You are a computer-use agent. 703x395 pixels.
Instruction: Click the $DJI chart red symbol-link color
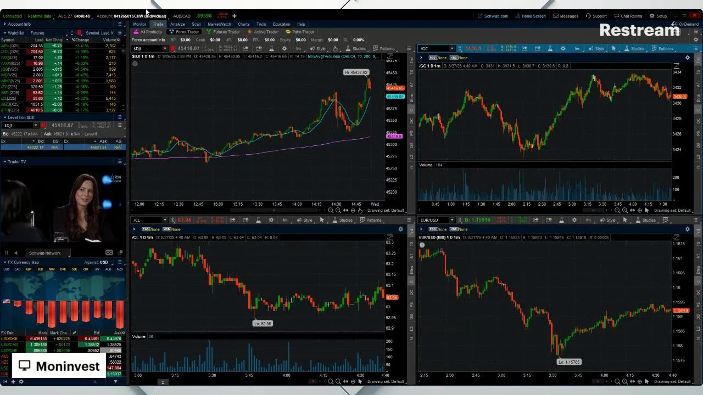pyautogui.click(x=172, y=48)
